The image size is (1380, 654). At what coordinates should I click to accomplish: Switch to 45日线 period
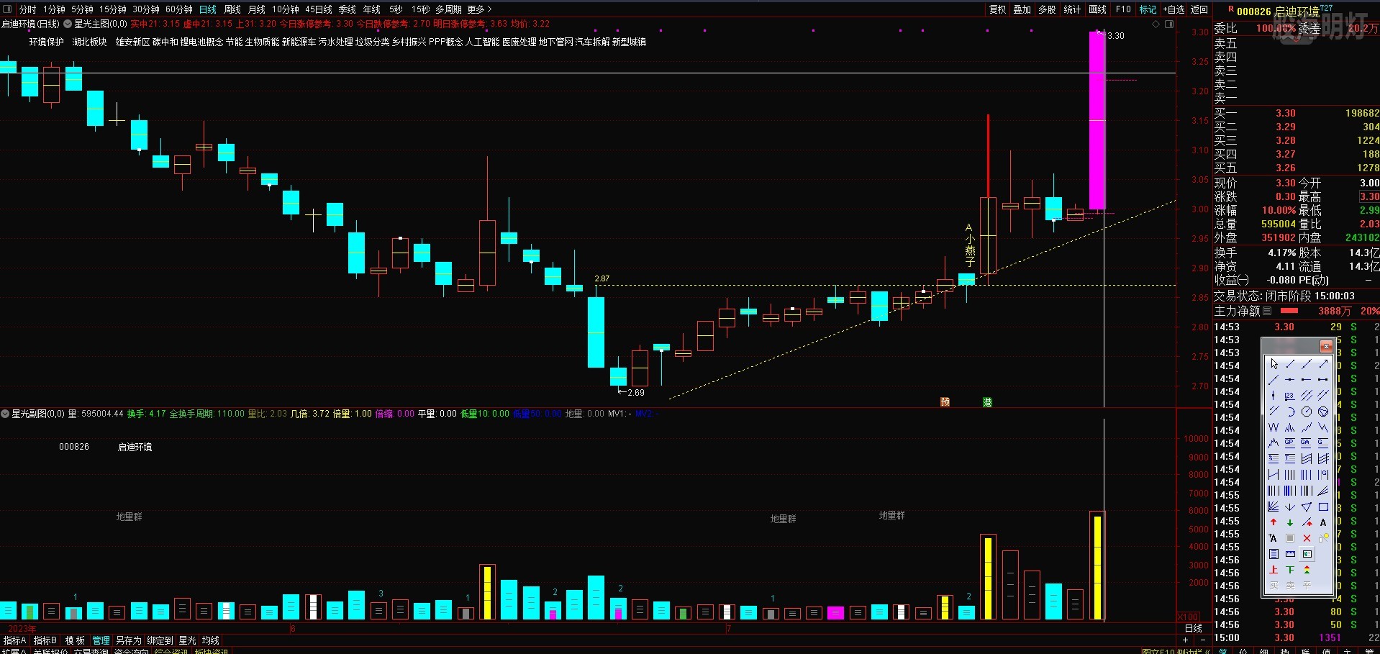[x=319, y=9]
